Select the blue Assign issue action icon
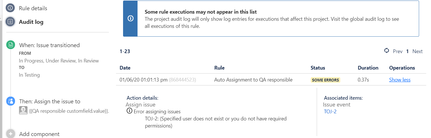This screenshot has height=138, width=431. pos(10,101)
